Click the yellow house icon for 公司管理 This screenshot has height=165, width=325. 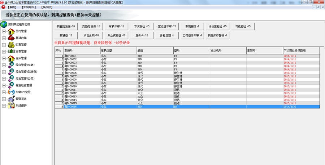click(x=11, y=31)
